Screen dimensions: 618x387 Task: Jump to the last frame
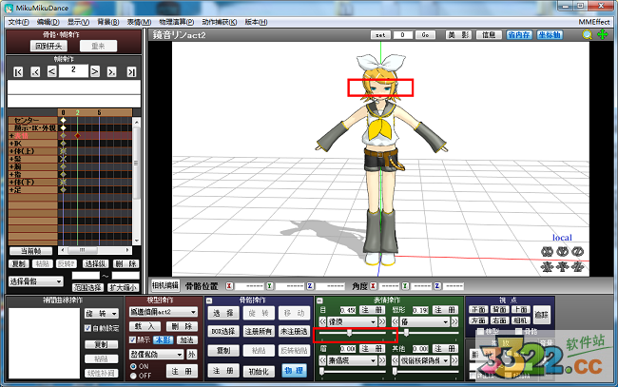pos(130,71)
